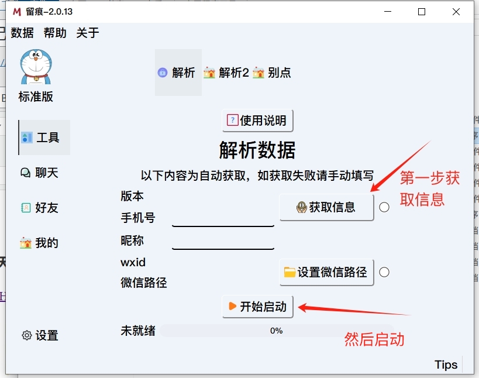Image resolution: width=479 pixels, height=378 pixels.
Task: Open the 帮助 menu
Action: 55,33
